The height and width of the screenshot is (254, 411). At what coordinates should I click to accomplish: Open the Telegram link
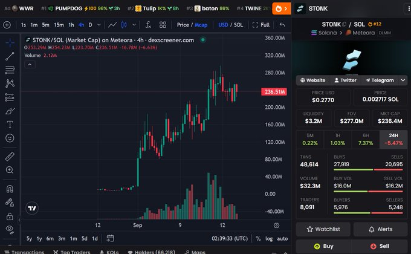click(380, 80)
